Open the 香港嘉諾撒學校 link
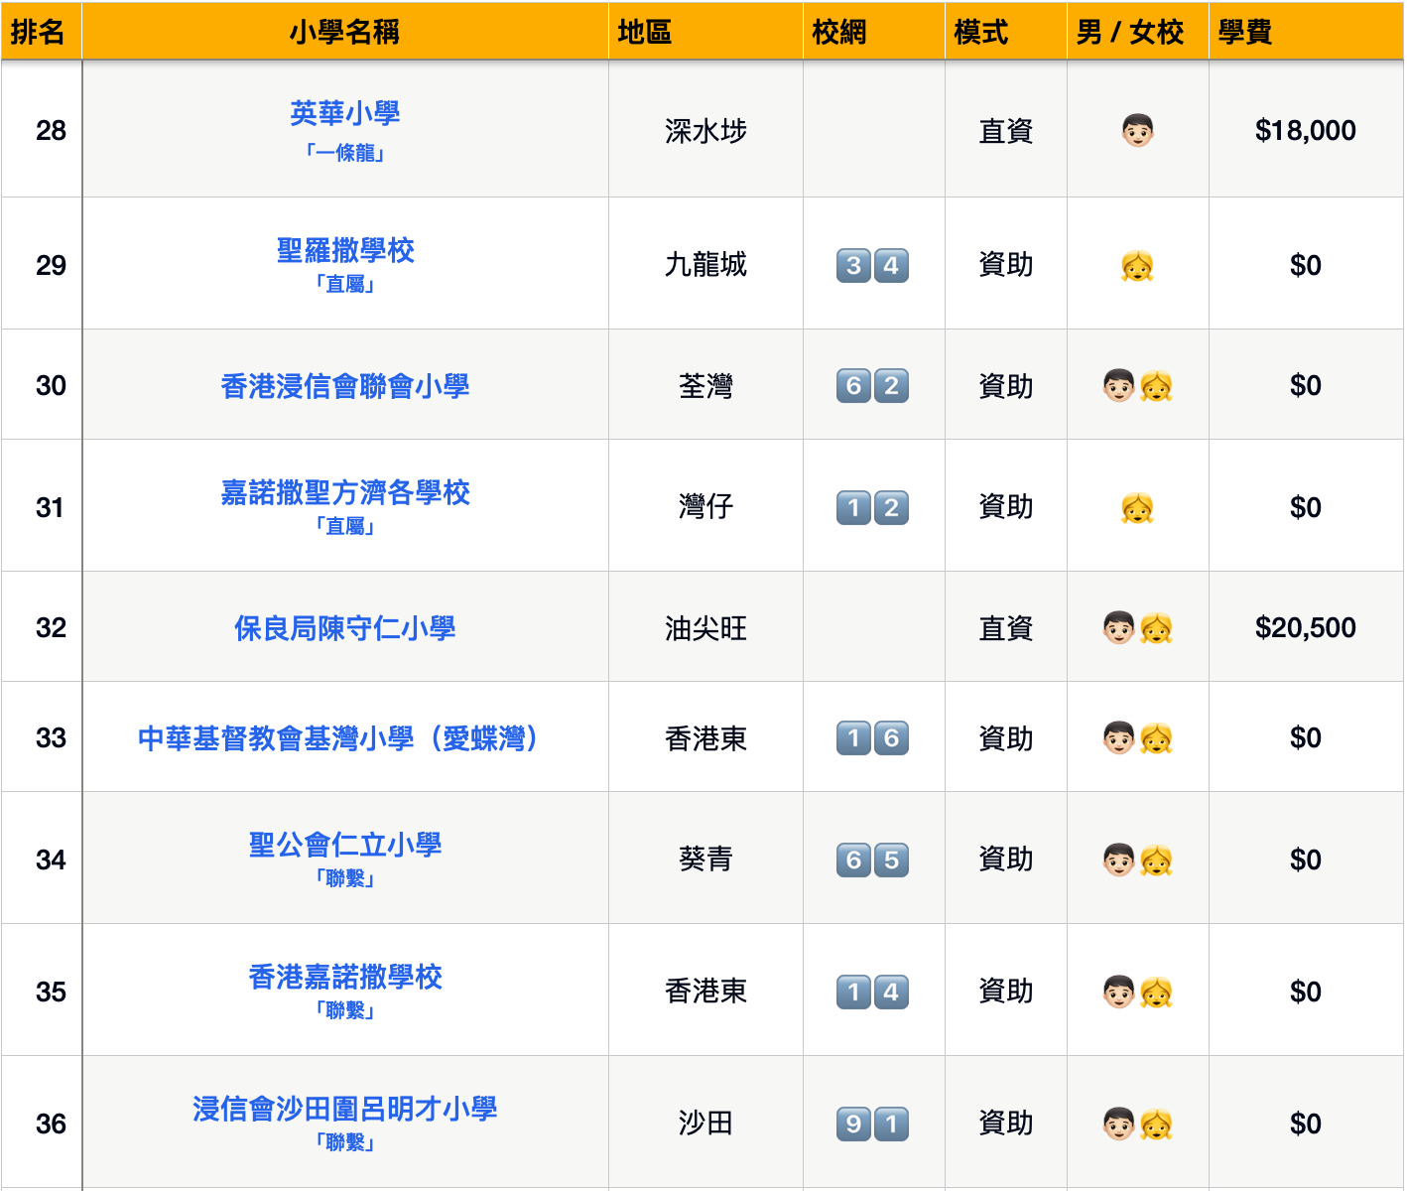This screenshot has height=1191, width=1407. (x=345, y=977)
